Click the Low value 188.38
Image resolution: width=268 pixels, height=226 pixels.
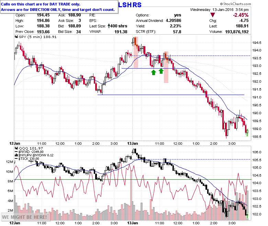click(43, 26)
